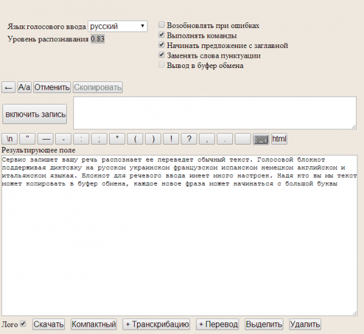Viewport: 364px width, 334px height.
Task: Insert a quotation mark symbol
Action: [27, 139]
